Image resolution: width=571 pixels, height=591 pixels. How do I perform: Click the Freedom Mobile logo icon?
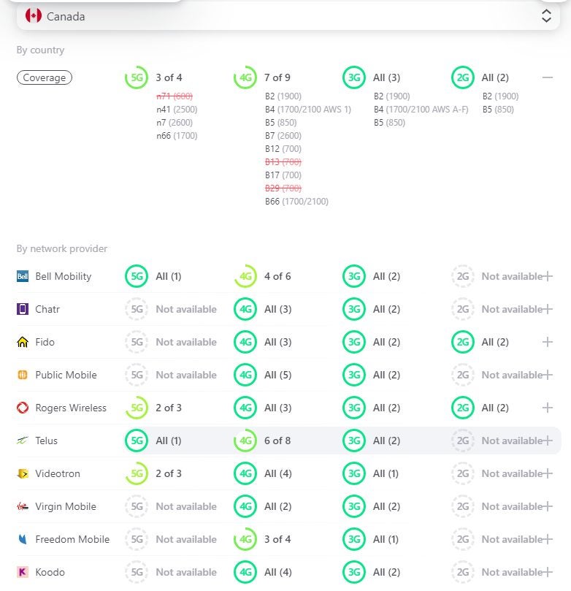click(x=23, y=539)
